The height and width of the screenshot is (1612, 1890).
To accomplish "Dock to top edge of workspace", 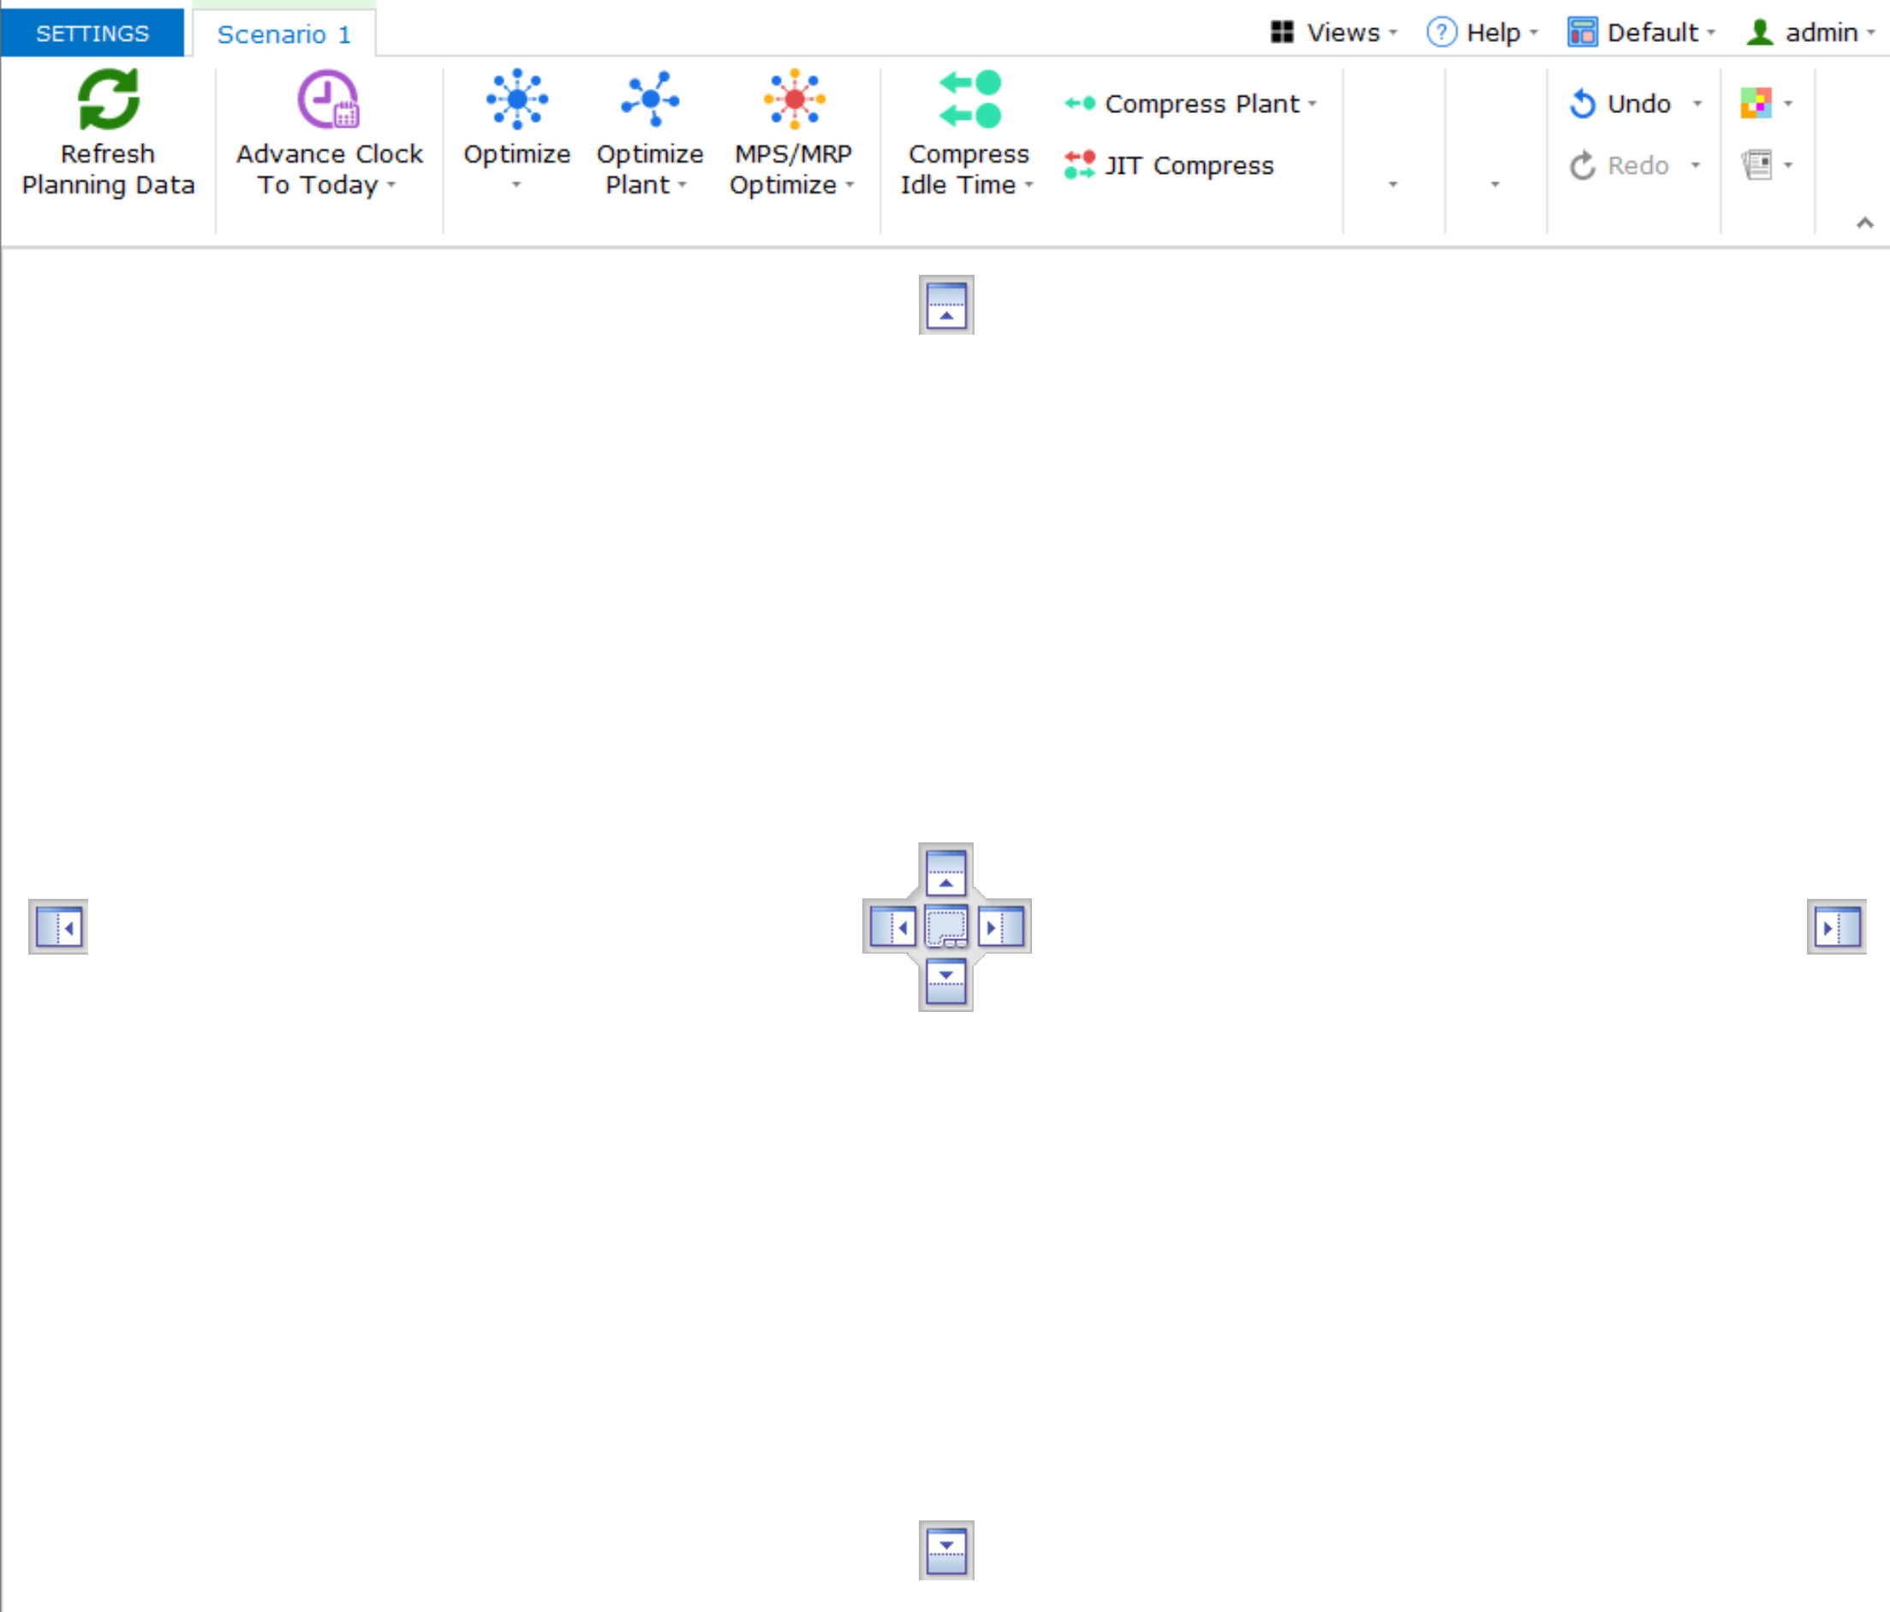I will (x=946, y=305).
